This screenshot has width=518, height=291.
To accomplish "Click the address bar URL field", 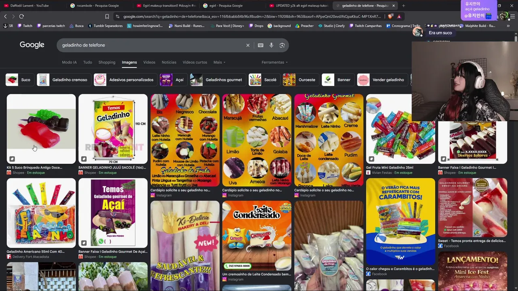I will [x=252, y=17].
